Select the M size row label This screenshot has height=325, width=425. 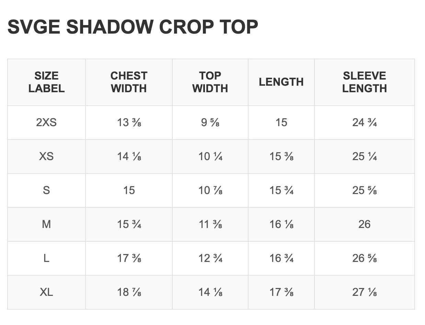[x=46, y=224]
